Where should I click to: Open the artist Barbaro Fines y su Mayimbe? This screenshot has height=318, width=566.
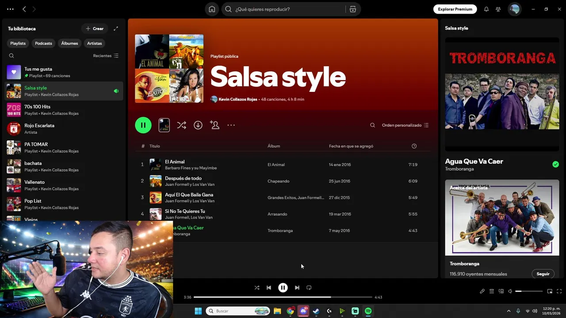point(191,168)
